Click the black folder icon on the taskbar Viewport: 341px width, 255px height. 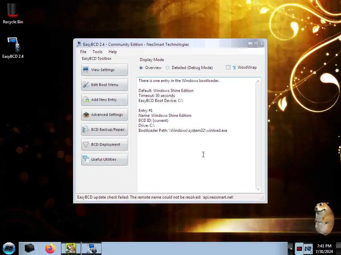[x=29, y=248]
